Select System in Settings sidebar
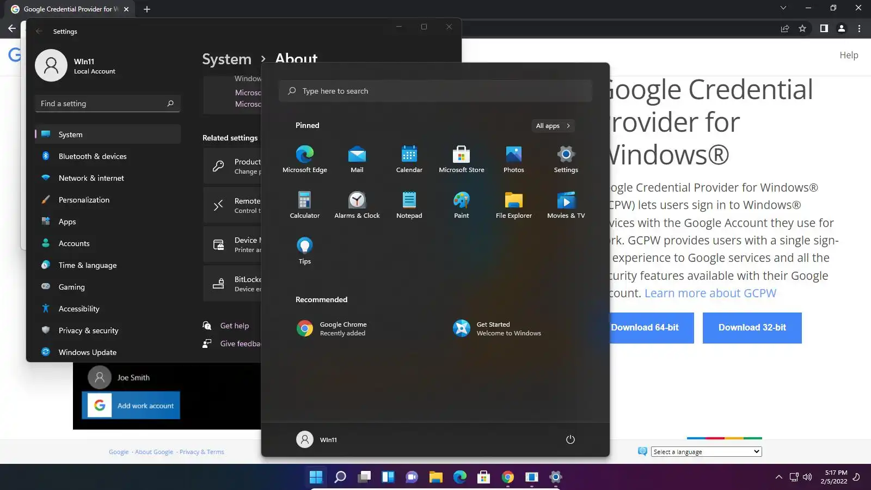This screenshot has width=871, height=490. [x=108, y=134]
